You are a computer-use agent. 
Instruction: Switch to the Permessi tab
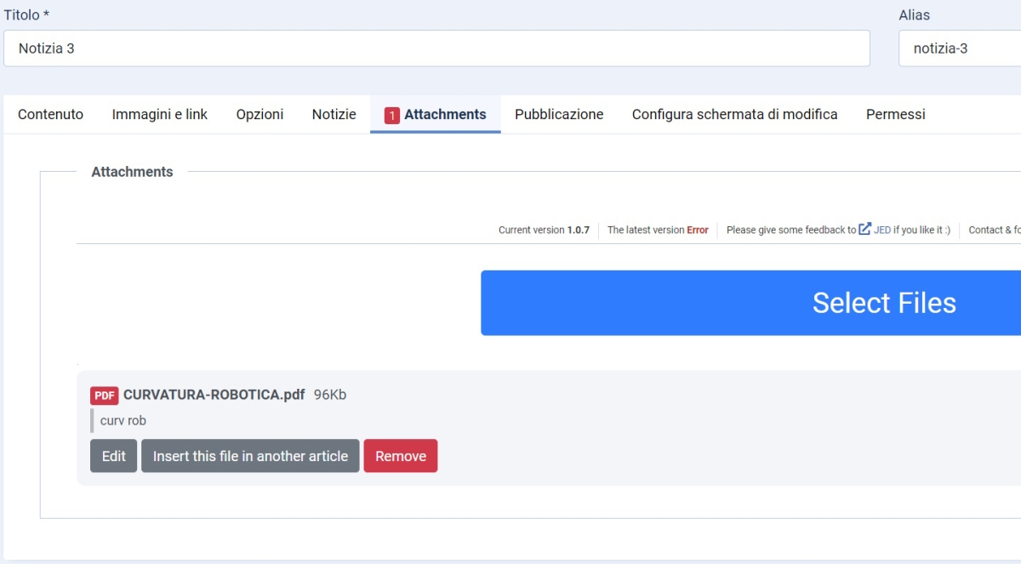pyautogui.click(x=895, y=114)
